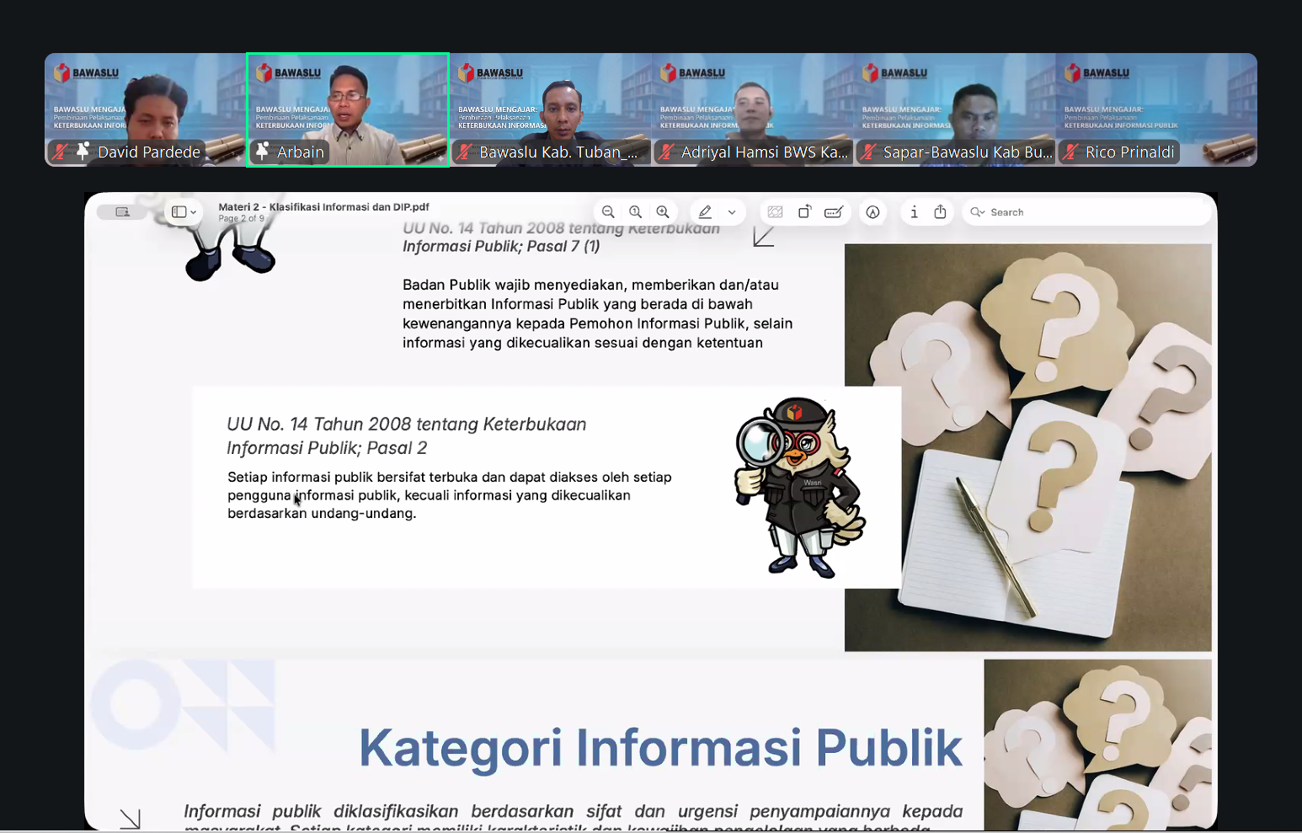Click the zoom out magnifier in Preview toolbar
The image size is (1302, 833).
pos(608,212)
